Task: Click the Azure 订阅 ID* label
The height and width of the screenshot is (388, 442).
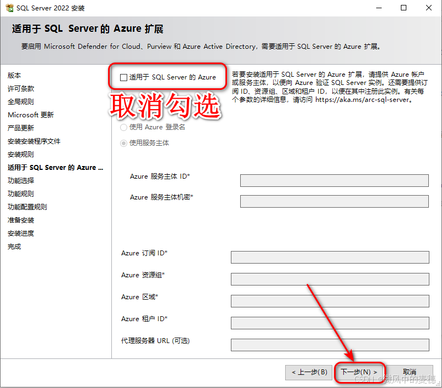Action: (144, 253)
